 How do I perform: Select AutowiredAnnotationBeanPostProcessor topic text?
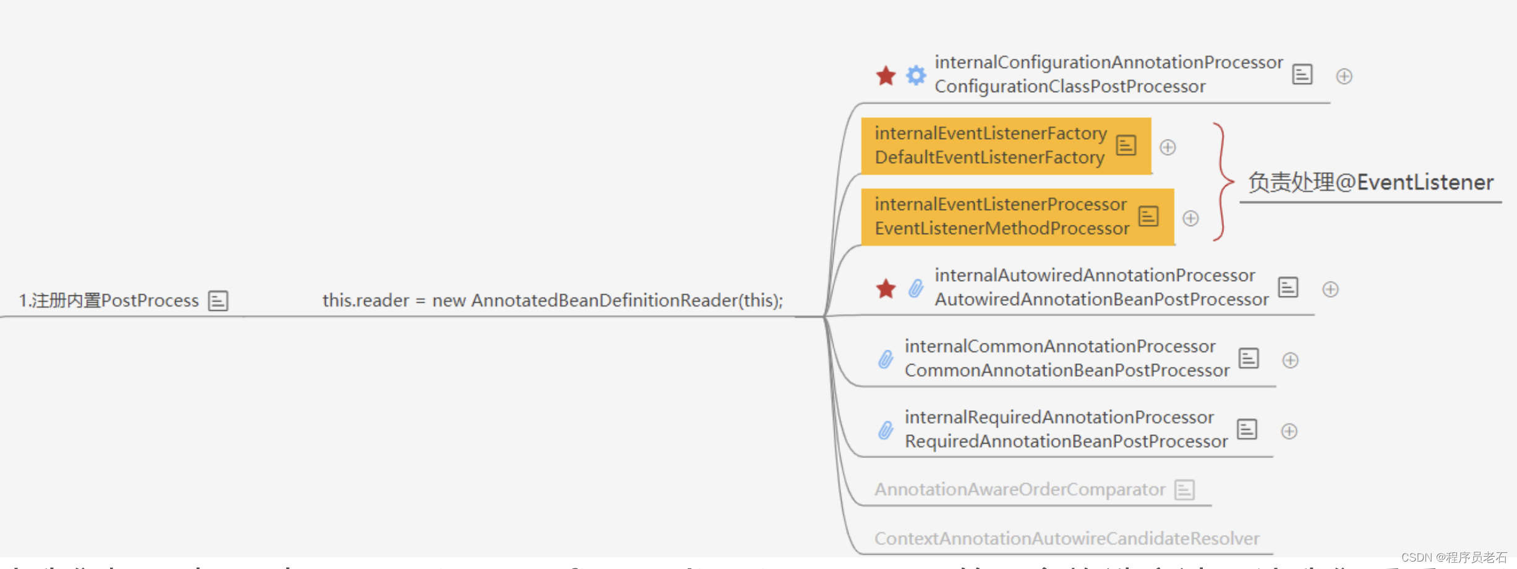click(x=1101, y=287)
